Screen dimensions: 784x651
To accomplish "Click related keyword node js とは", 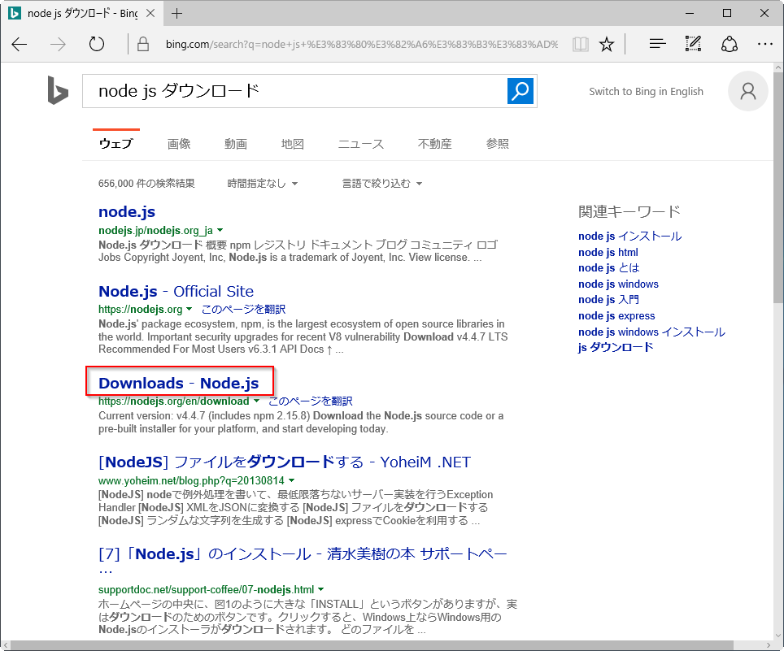I will pyautogui.click(x=609, y=267).
